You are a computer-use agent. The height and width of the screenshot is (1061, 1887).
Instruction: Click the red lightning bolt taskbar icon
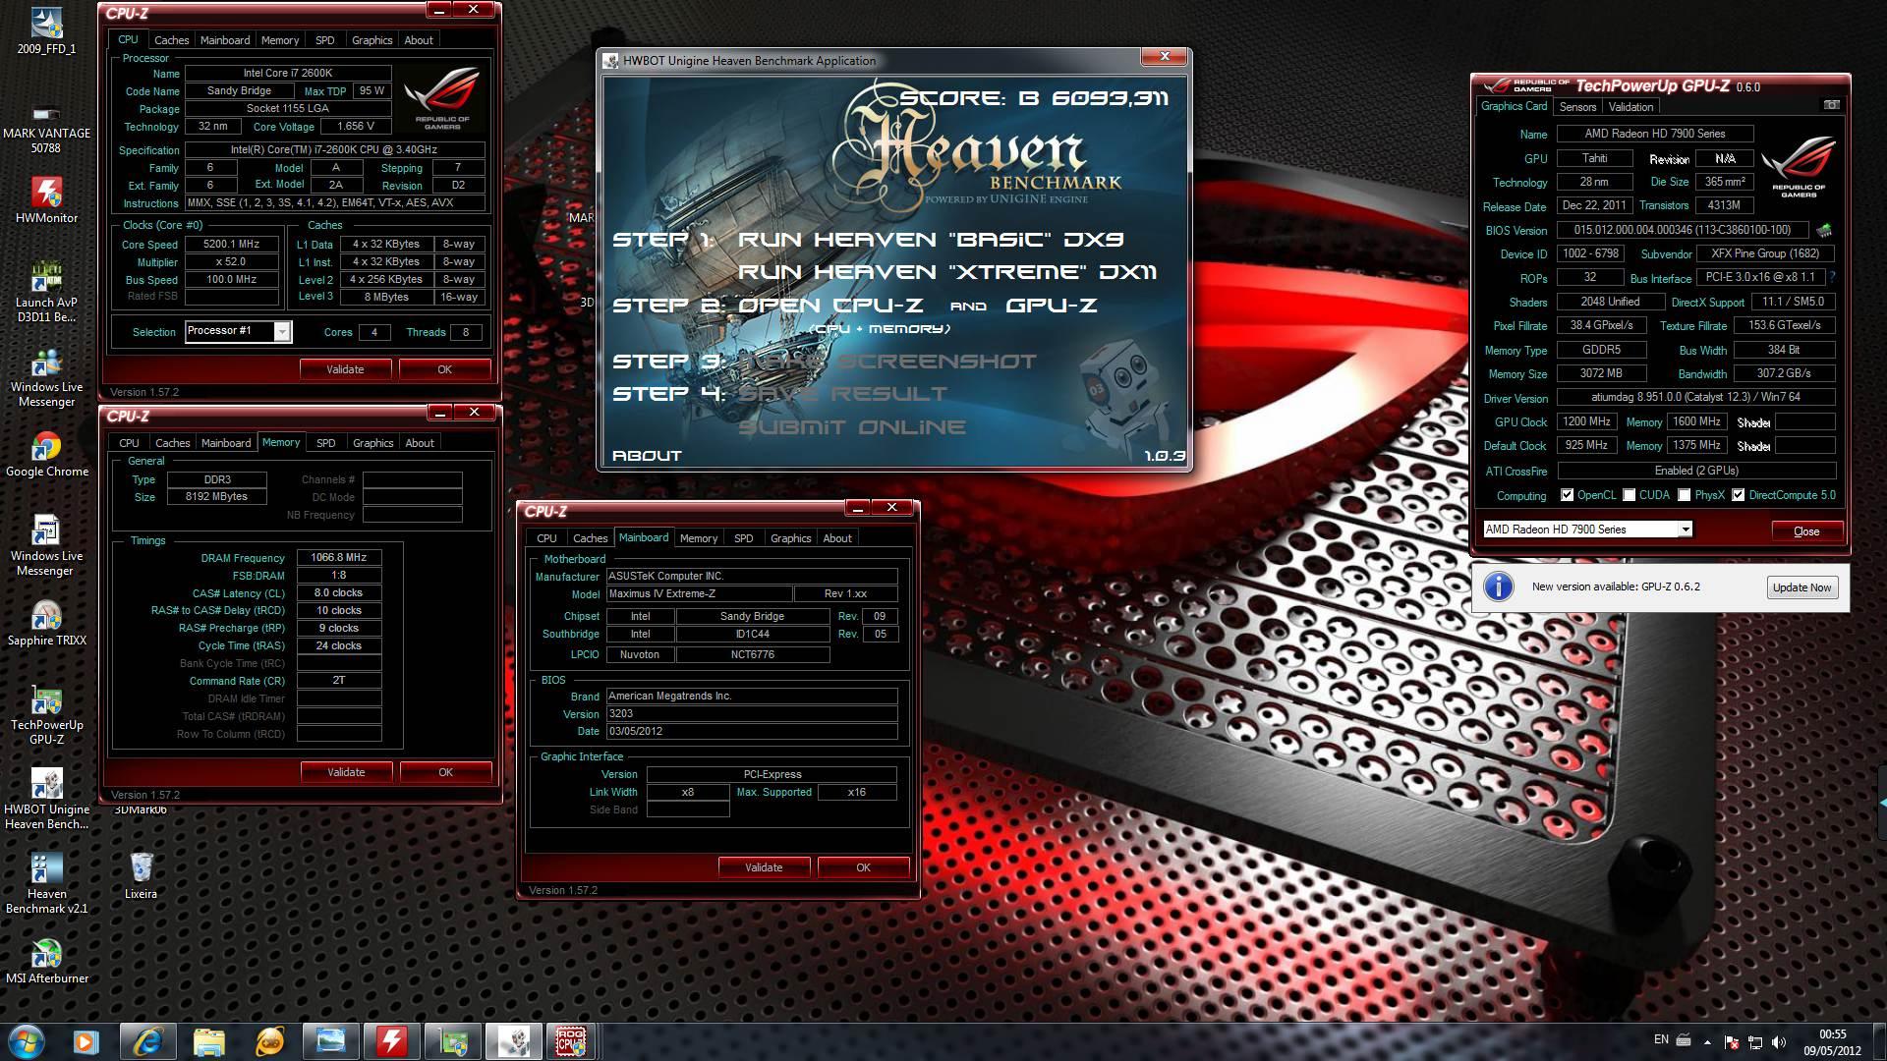point(391,1041)
